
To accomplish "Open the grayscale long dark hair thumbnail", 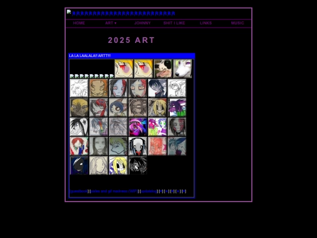I will point(99,146).
